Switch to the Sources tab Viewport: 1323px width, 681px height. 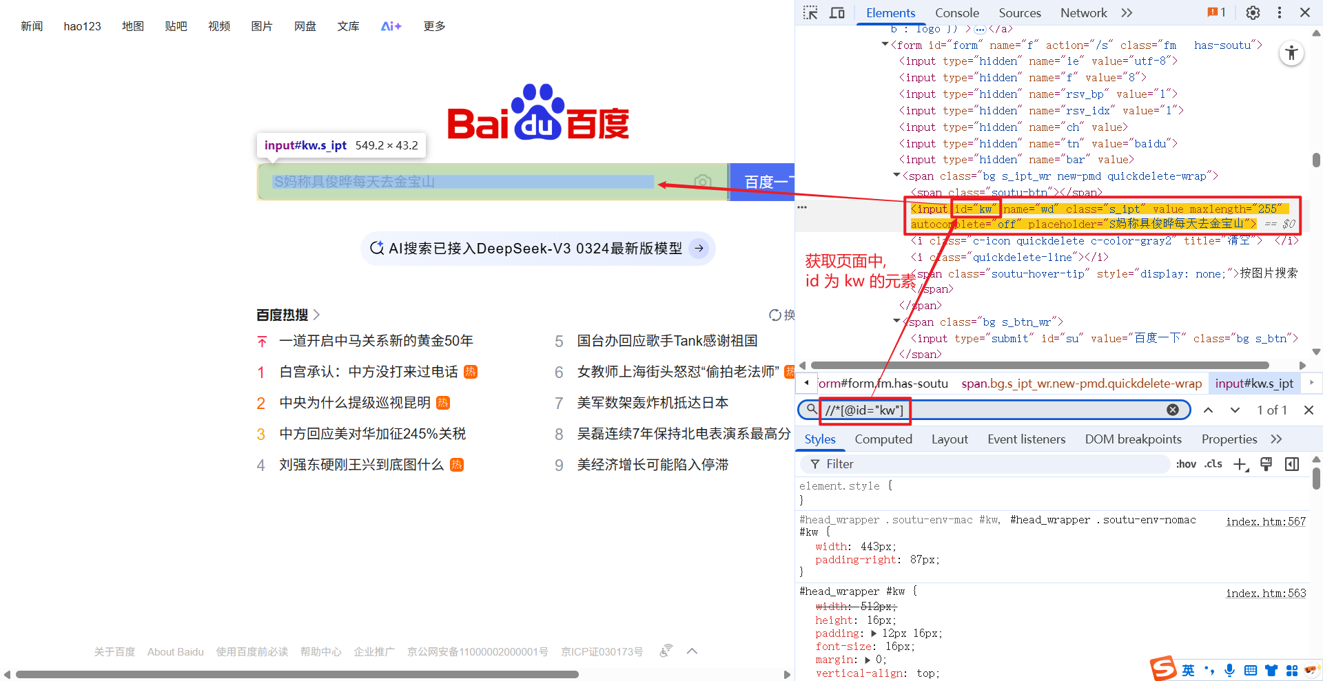point(1020,12)
